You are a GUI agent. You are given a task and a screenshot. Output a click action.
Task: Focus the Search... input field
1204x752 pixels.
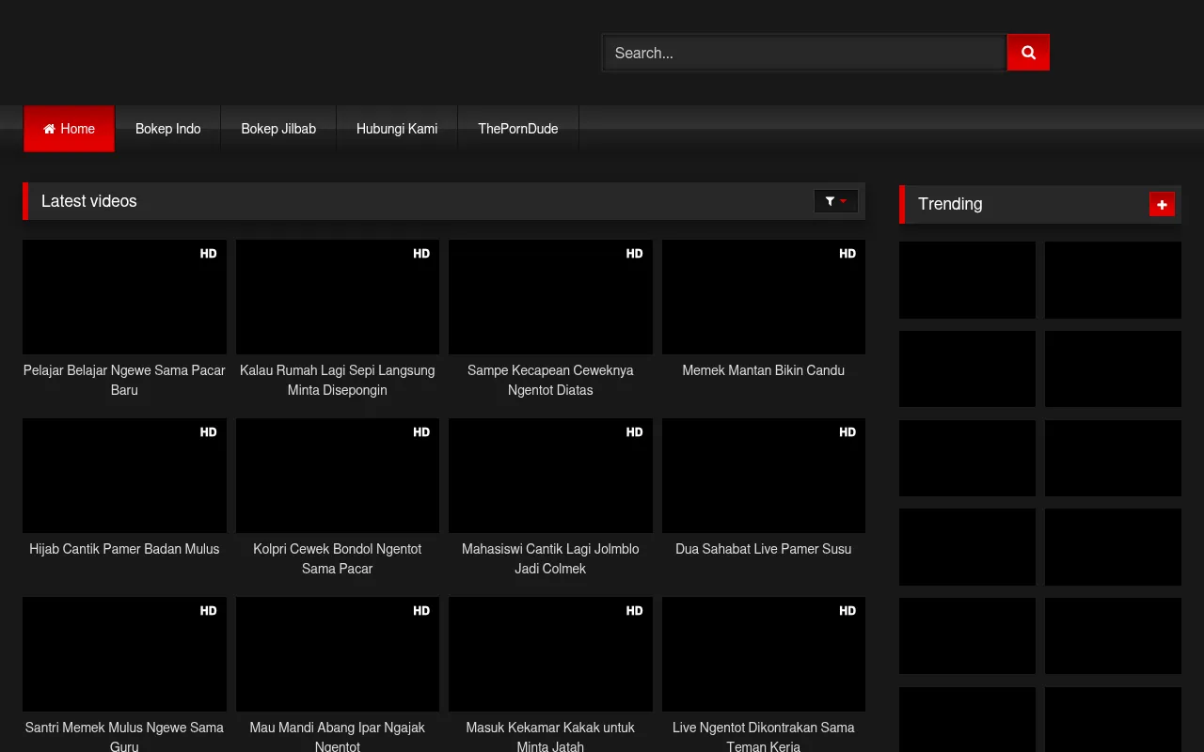coord(804,53)
